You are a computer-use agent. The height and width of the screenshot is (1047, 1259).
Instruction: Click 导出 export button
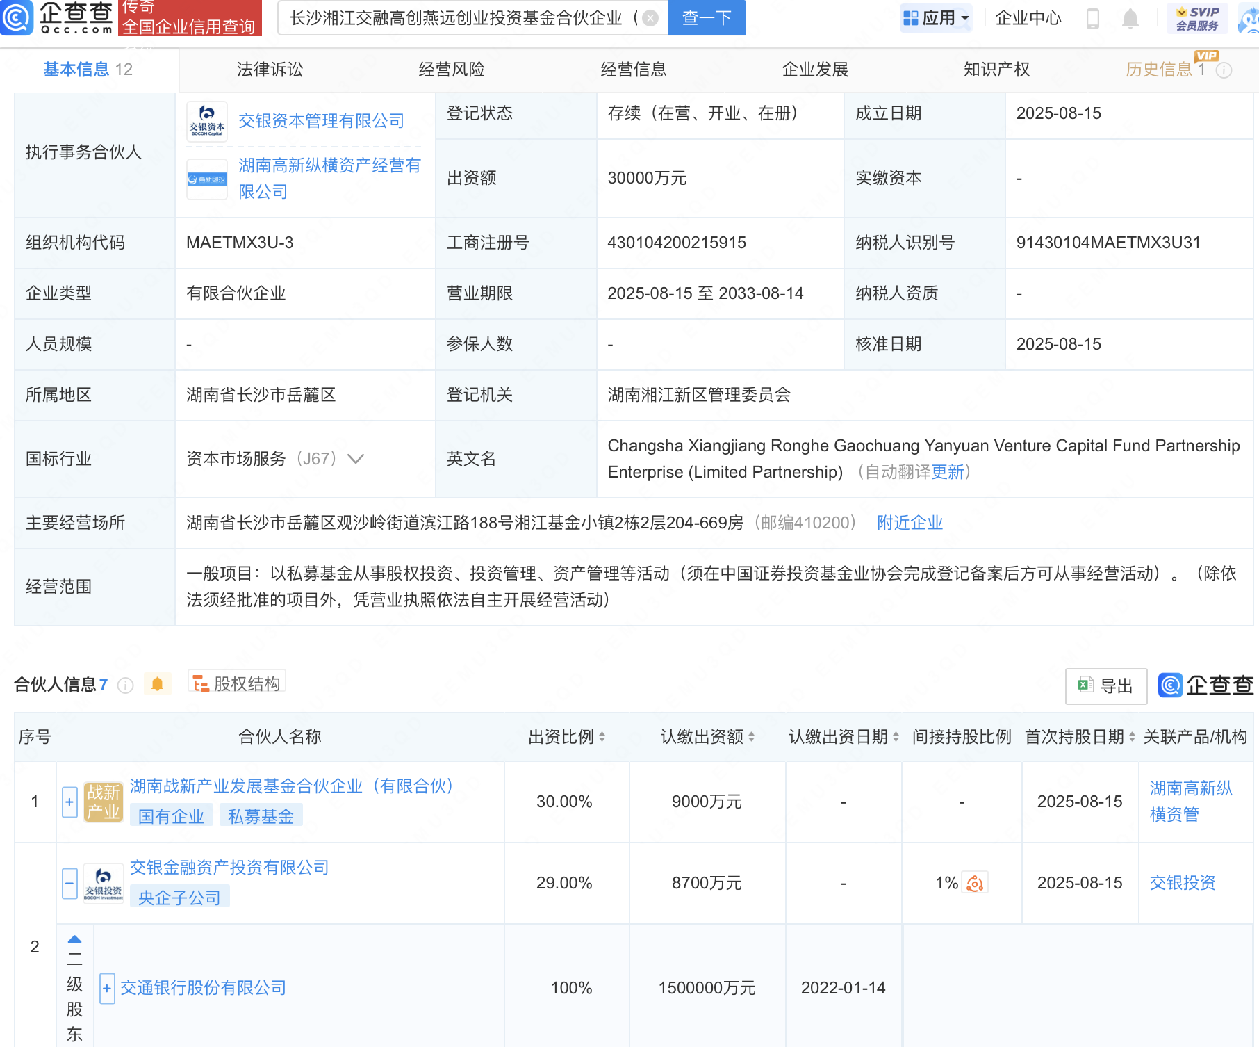[1105, 686]
